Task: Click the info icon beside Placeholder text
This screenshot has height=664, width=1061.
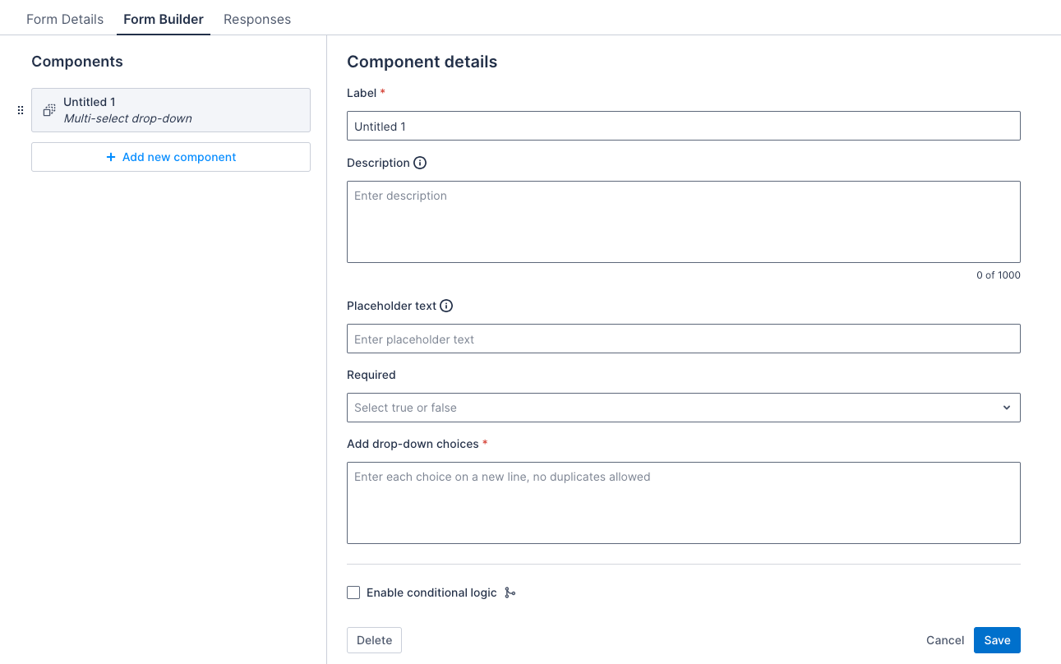Action: [446, 305]
